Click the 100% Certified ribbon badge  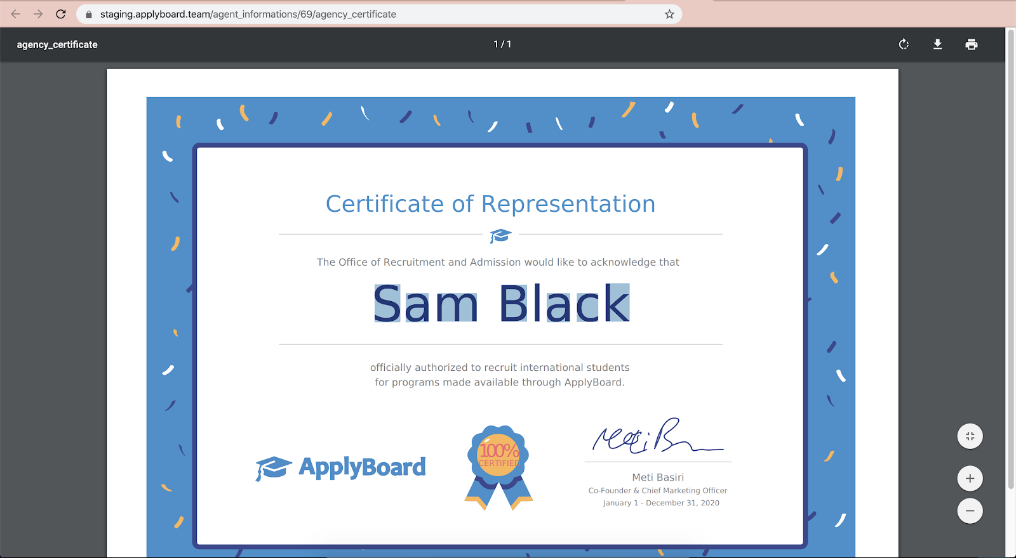[x=498, y=467]
